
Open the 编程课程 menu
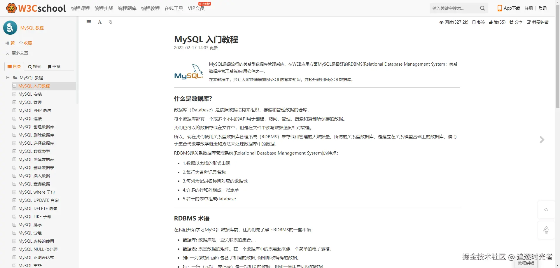pos(80,8)
